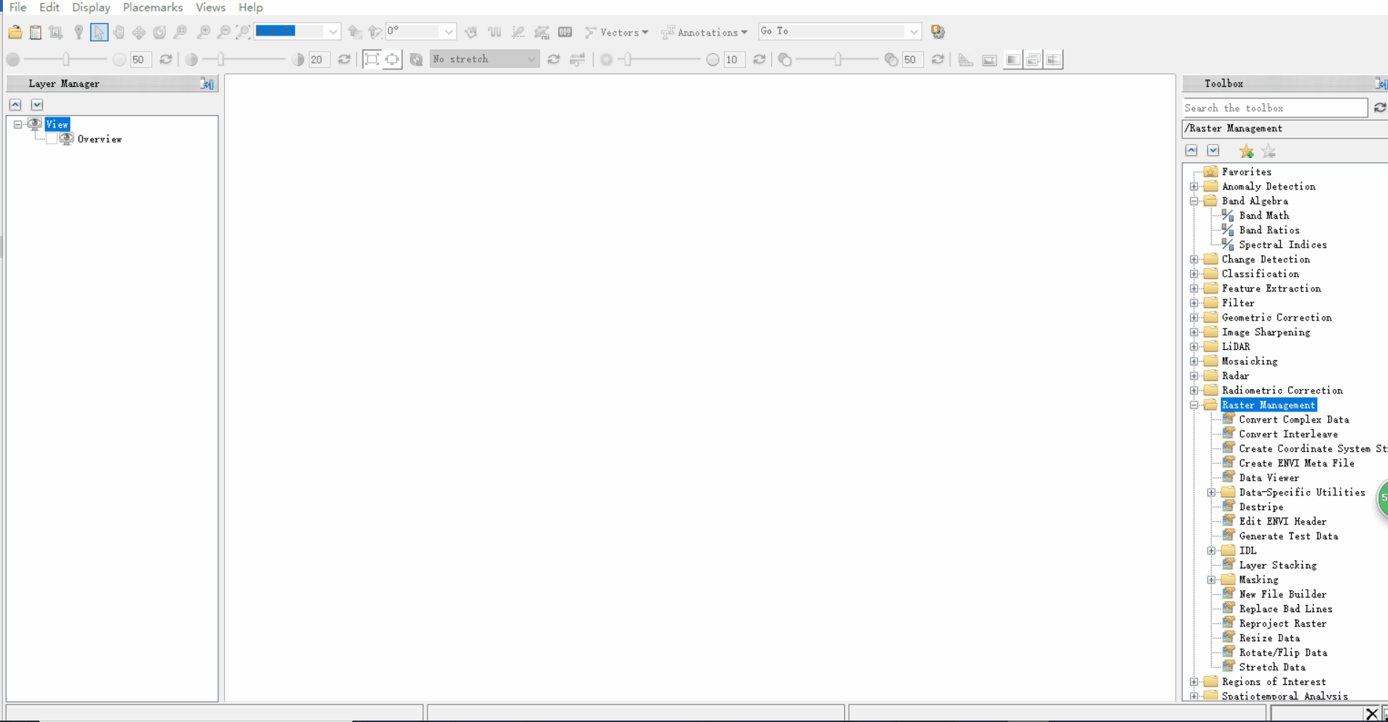This screenshot has width=1388, height=722.
Task: Collapse the Band Algebra folder
Action: (1194, 201)
